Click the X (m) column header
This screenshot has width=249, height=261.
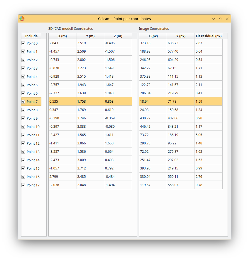62,36
